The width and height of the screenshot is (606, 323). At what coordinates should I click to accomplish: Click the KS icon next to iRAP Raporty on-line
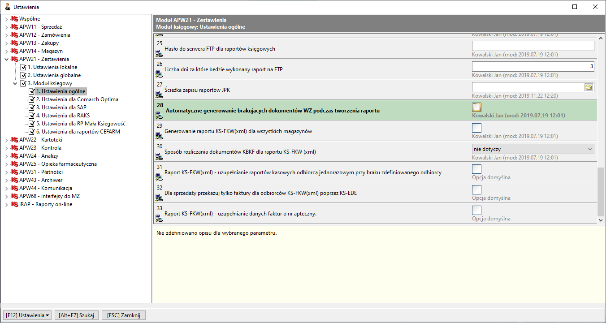[x=15, y=204]
